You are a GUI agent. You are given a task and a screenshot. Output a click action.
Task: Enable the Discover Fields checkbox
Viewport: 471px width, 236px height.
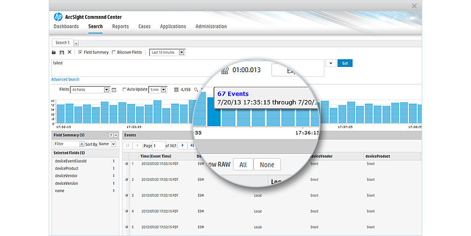click(114, 52)
